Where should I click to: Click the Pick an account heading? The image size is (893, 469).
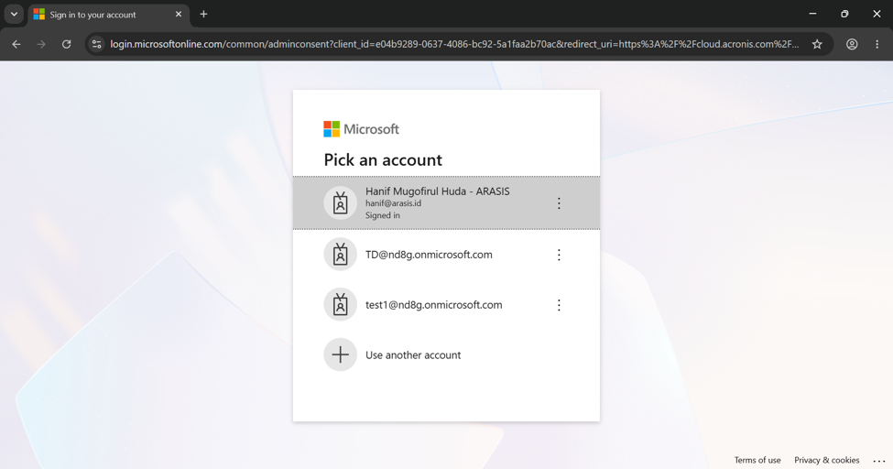(383, 159)
